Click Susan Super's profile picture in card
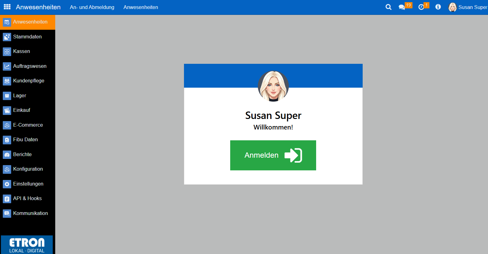Viewport: 488px width, 254px height. 273,86
